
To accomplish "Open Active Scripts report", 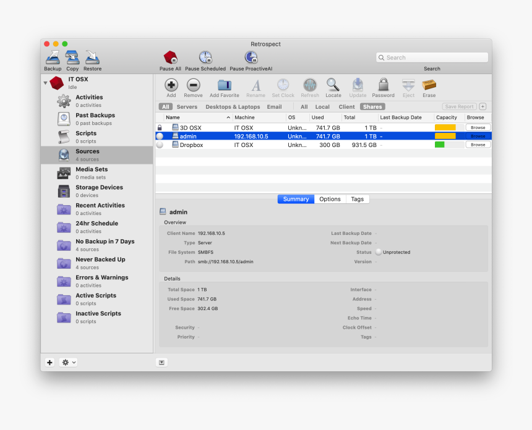I will 97,299.
